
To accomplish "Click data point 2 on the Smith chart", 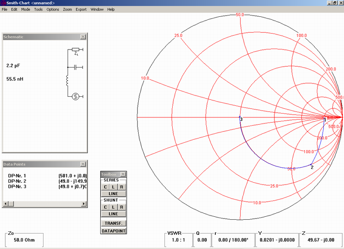I will point(311,164).
